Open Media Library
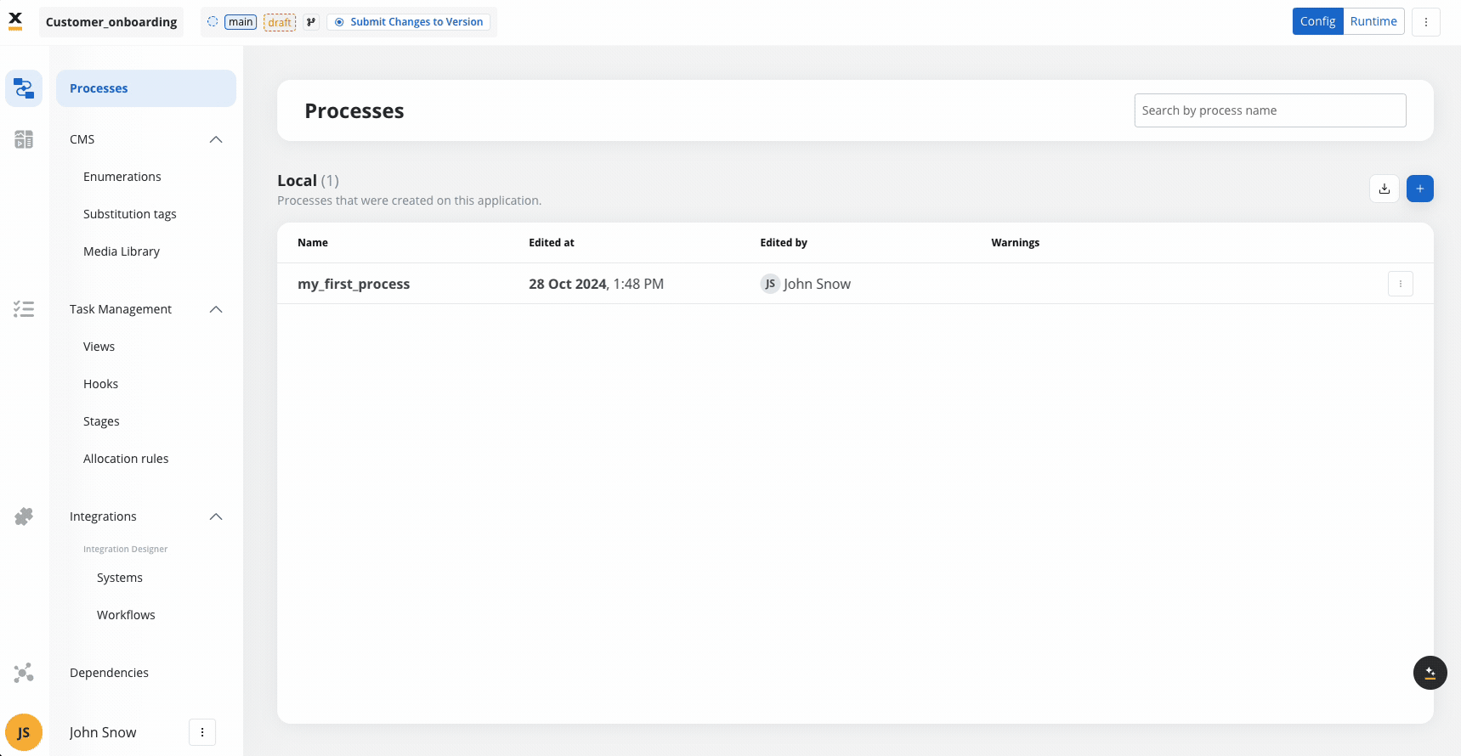The height and width of the screenshot is (756, 1461). [122, 251]
